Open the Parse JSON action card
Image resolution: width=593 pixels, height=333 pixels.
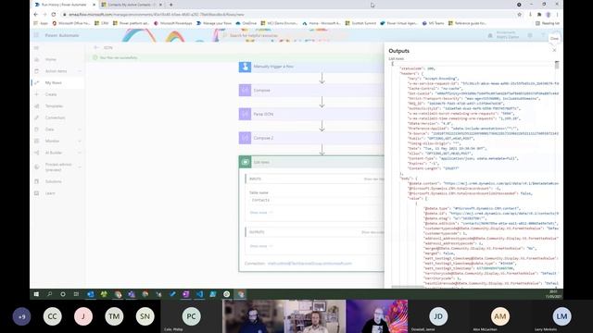(311, 114)
